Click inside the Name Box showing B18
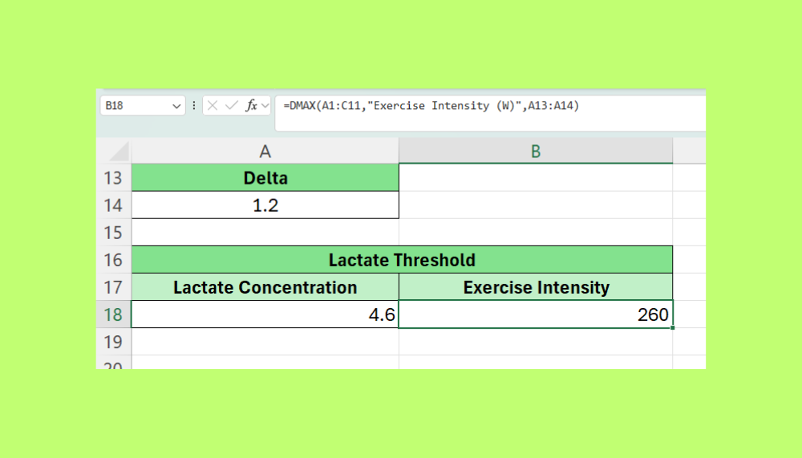The width and height of the screenshot is (802, 458). 132,106
